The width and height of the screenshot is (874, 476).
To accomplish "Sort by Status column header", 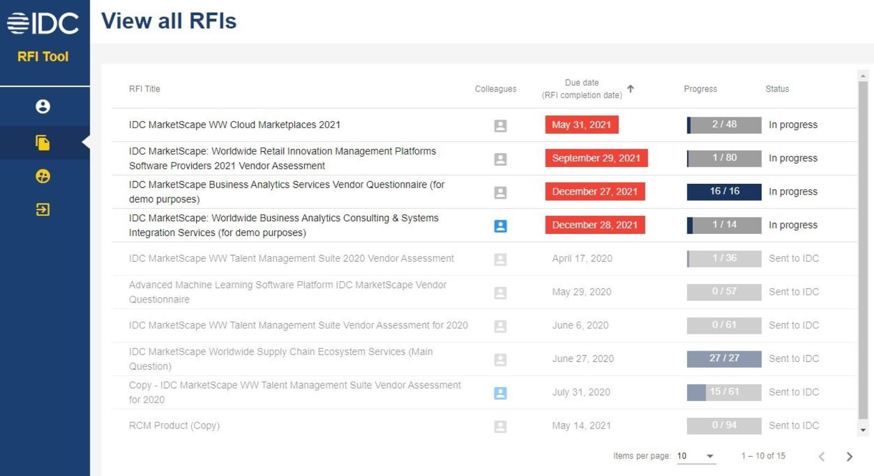I will coord(777,89).
